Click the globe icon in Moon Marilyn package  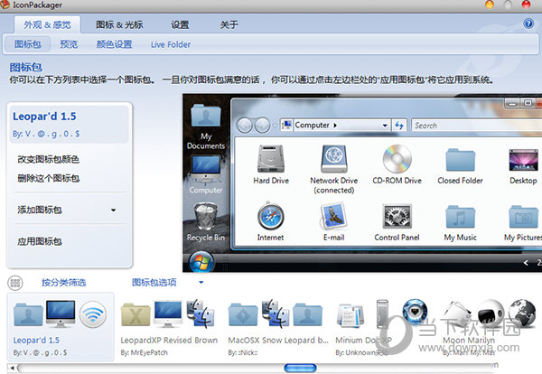(x=522, y=313)
